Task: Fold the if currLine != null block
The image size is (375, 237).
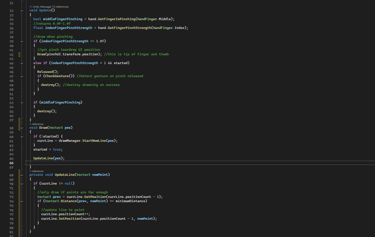Action: click(x=22, y=184)
